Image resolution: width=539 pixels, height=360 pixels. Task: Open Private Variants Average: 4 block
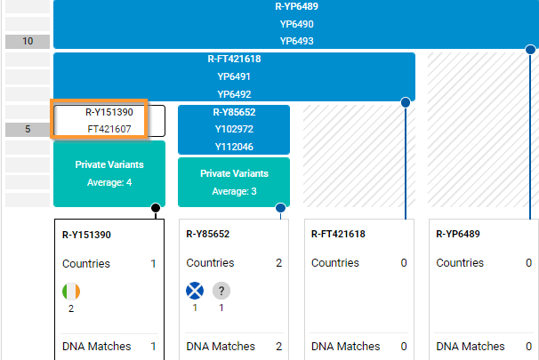(x=109, y=173)
